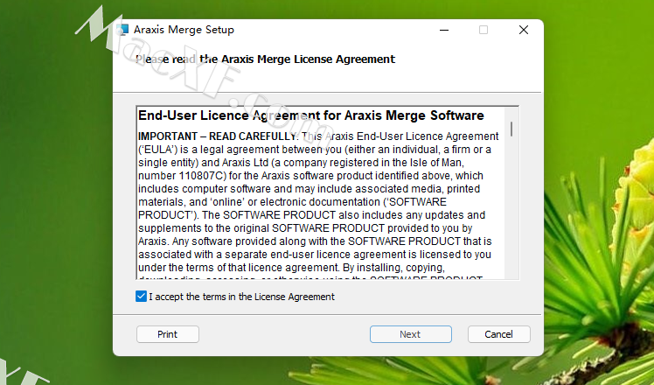
Task: Click the 'I accept the terms' label text
Action: [241, 297]
